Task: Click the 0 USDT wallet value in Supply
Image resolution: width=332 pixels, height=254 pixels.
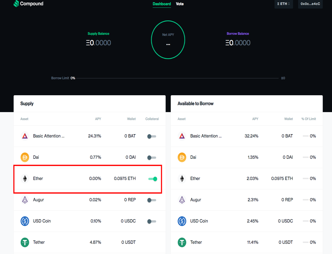Action: pyautogui.click(x=128, y=242)
